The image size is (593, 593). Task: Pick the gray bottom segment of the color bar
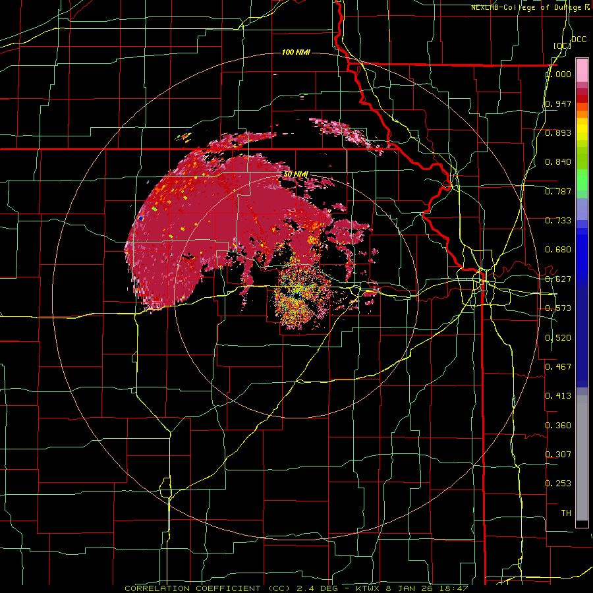coord(582,458)
